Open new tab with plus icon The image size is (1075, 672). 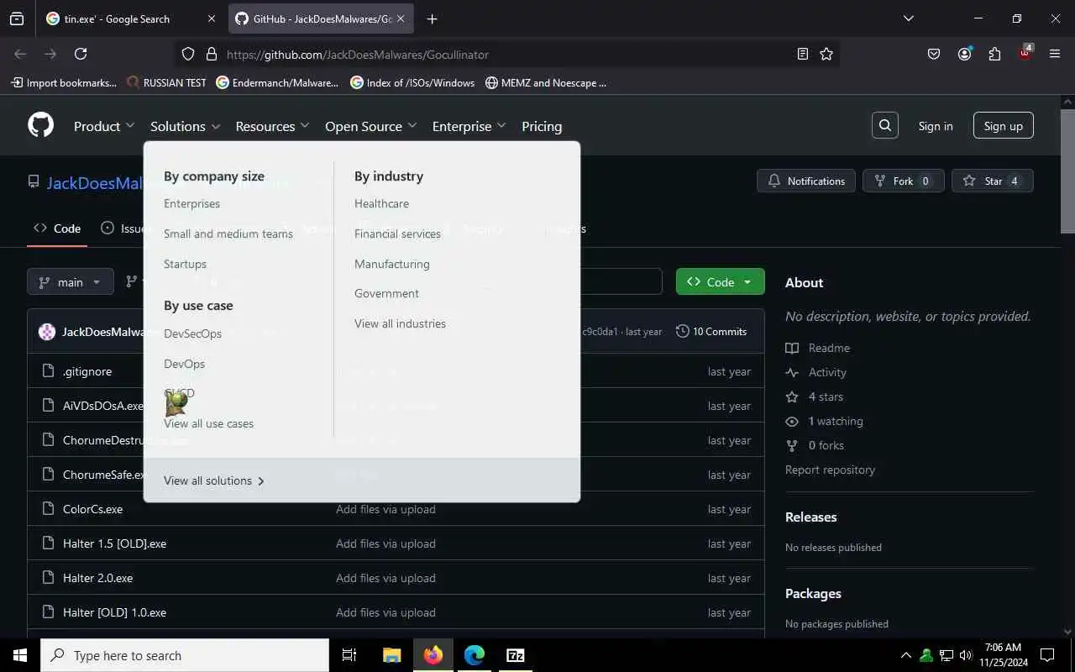[x=432, y=18]
